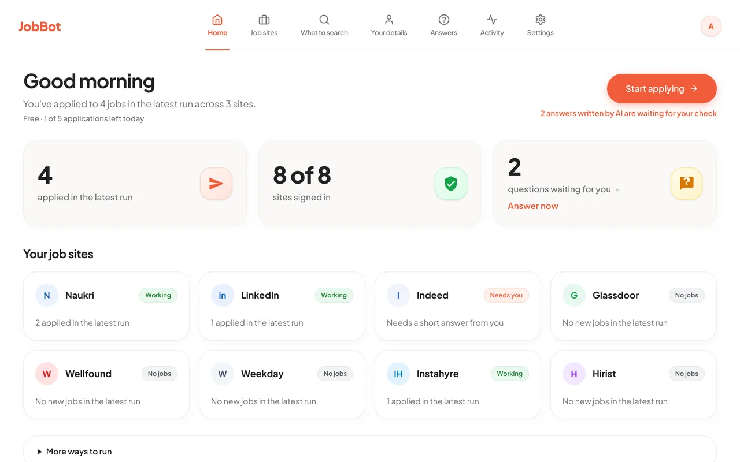Open the Activity pulse icon
Image resolution: width=740 pixels, height=462 pixels.
coord(492,20)
